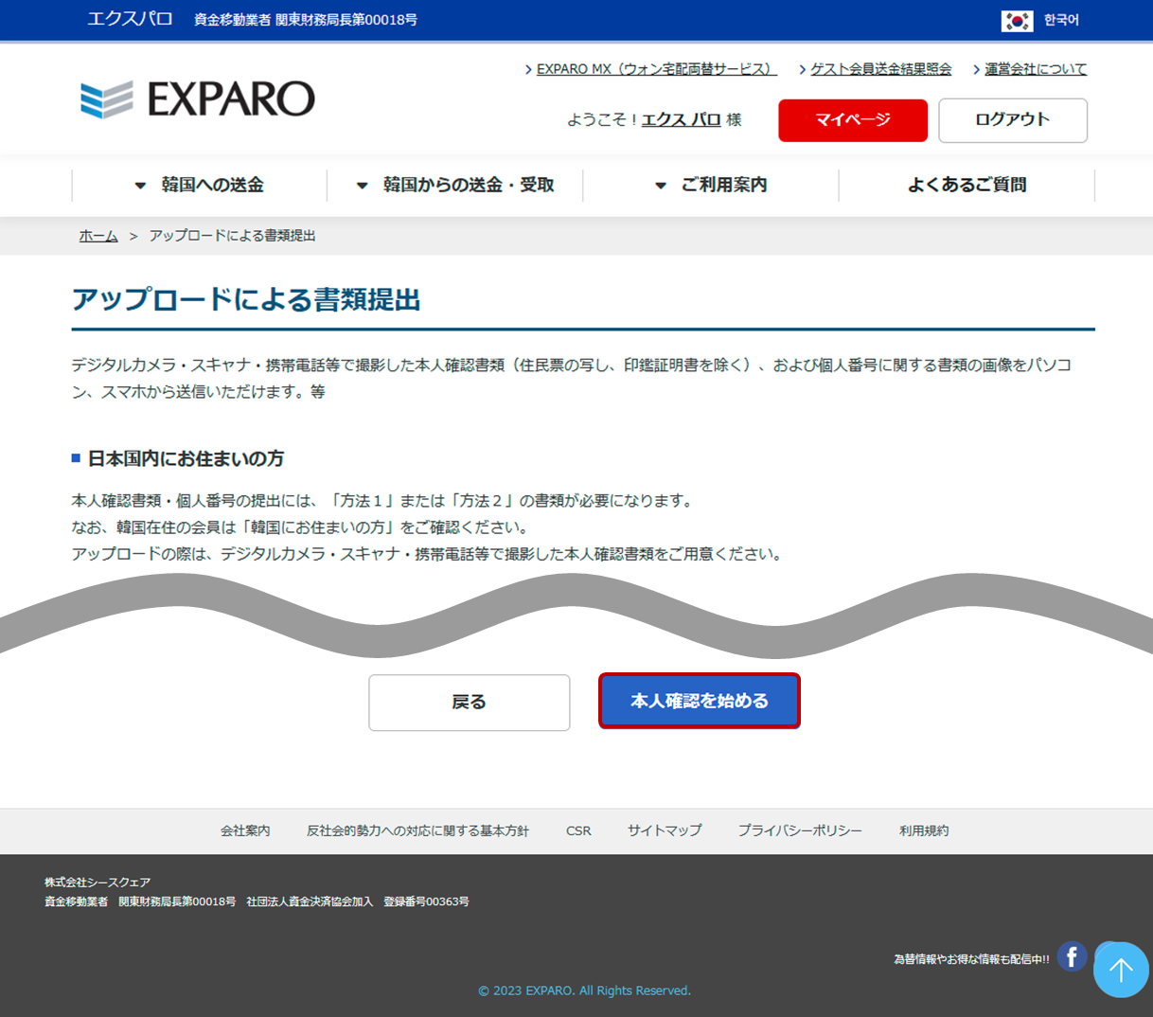Click the EXPARO logo
The width and height of the screenshot is (1153, 1017).
tap(198, 99)
